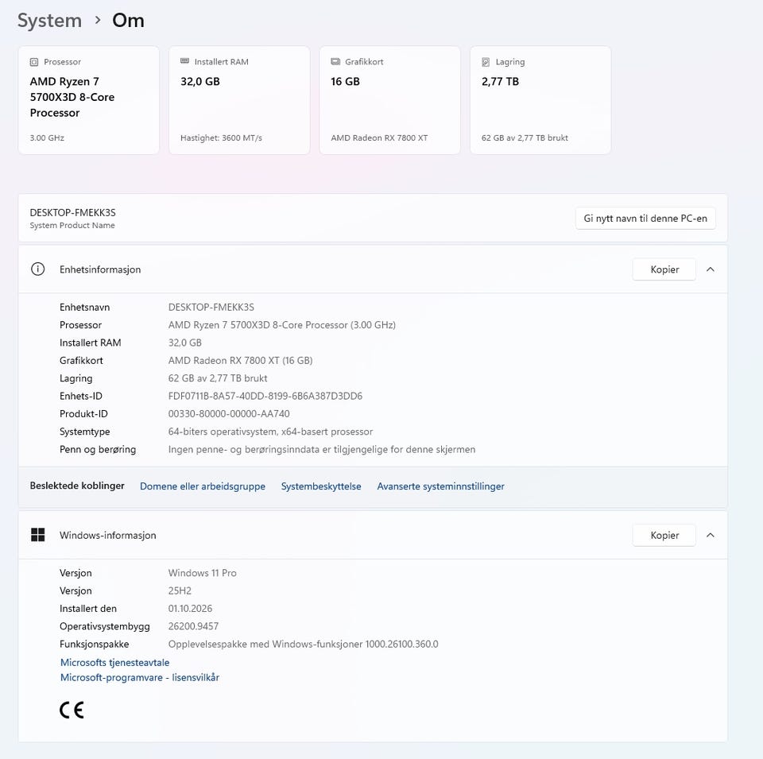Copy Windows info using Kopier button
The width and height of the screenshot is (763, 759).
click(664, 535)
